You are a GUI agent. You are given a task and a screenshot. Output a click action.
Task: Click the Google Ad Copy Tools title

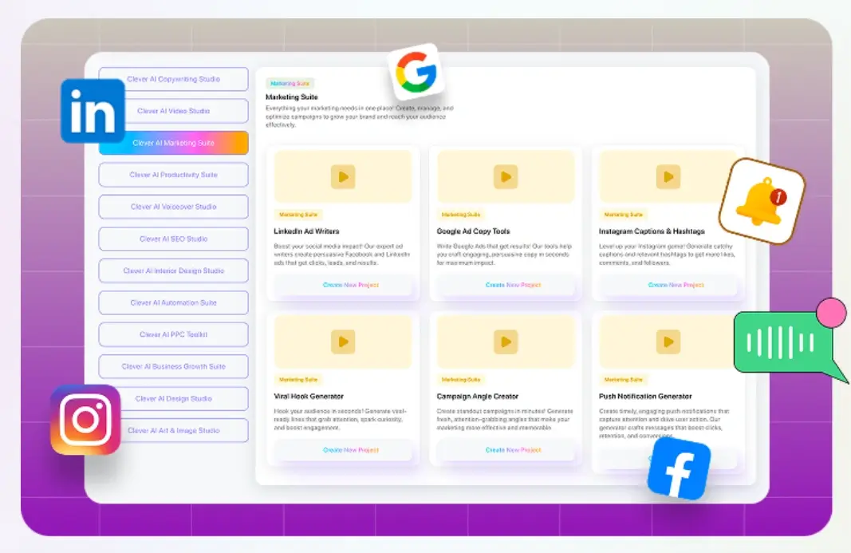point(473,231)
